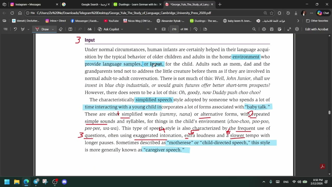
Task: Switch the page view layout
Action: point(205,29)
